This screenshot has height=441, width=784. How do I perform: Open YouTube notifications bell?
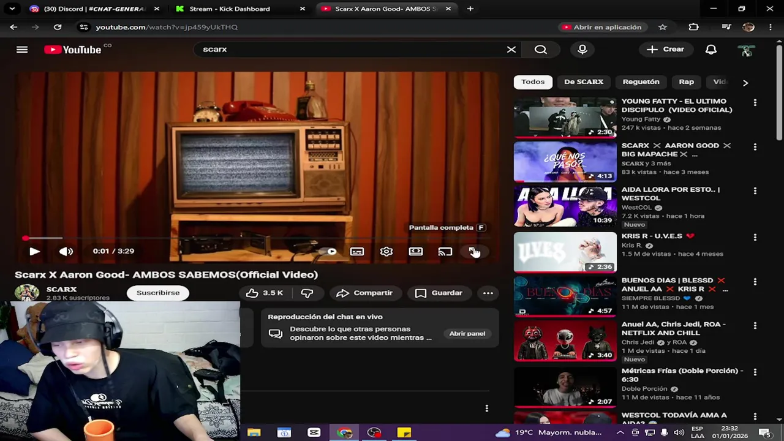click(x=711, y=50)
